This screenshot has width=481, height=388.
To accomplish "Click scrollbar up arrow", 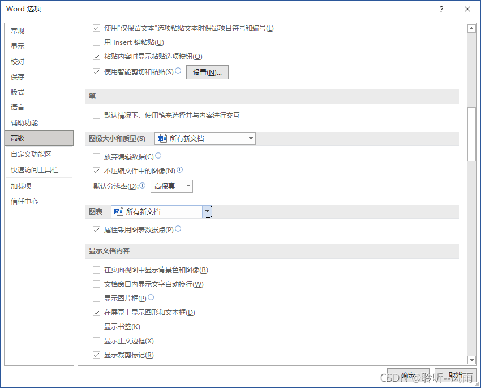I will (471, 28).
